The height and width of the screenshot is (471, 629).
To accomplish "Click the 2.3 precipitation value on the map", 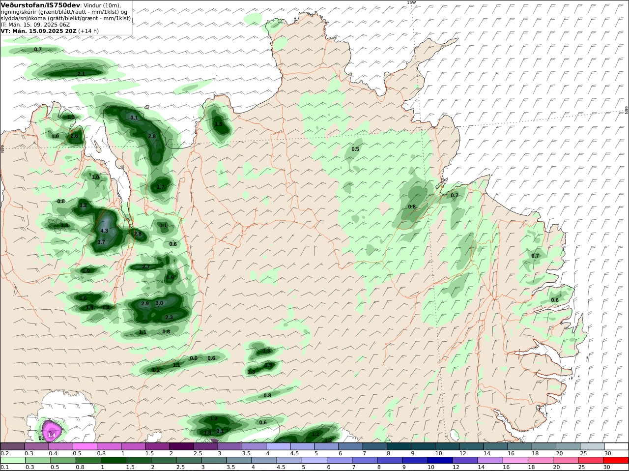I will pos(169,318).
